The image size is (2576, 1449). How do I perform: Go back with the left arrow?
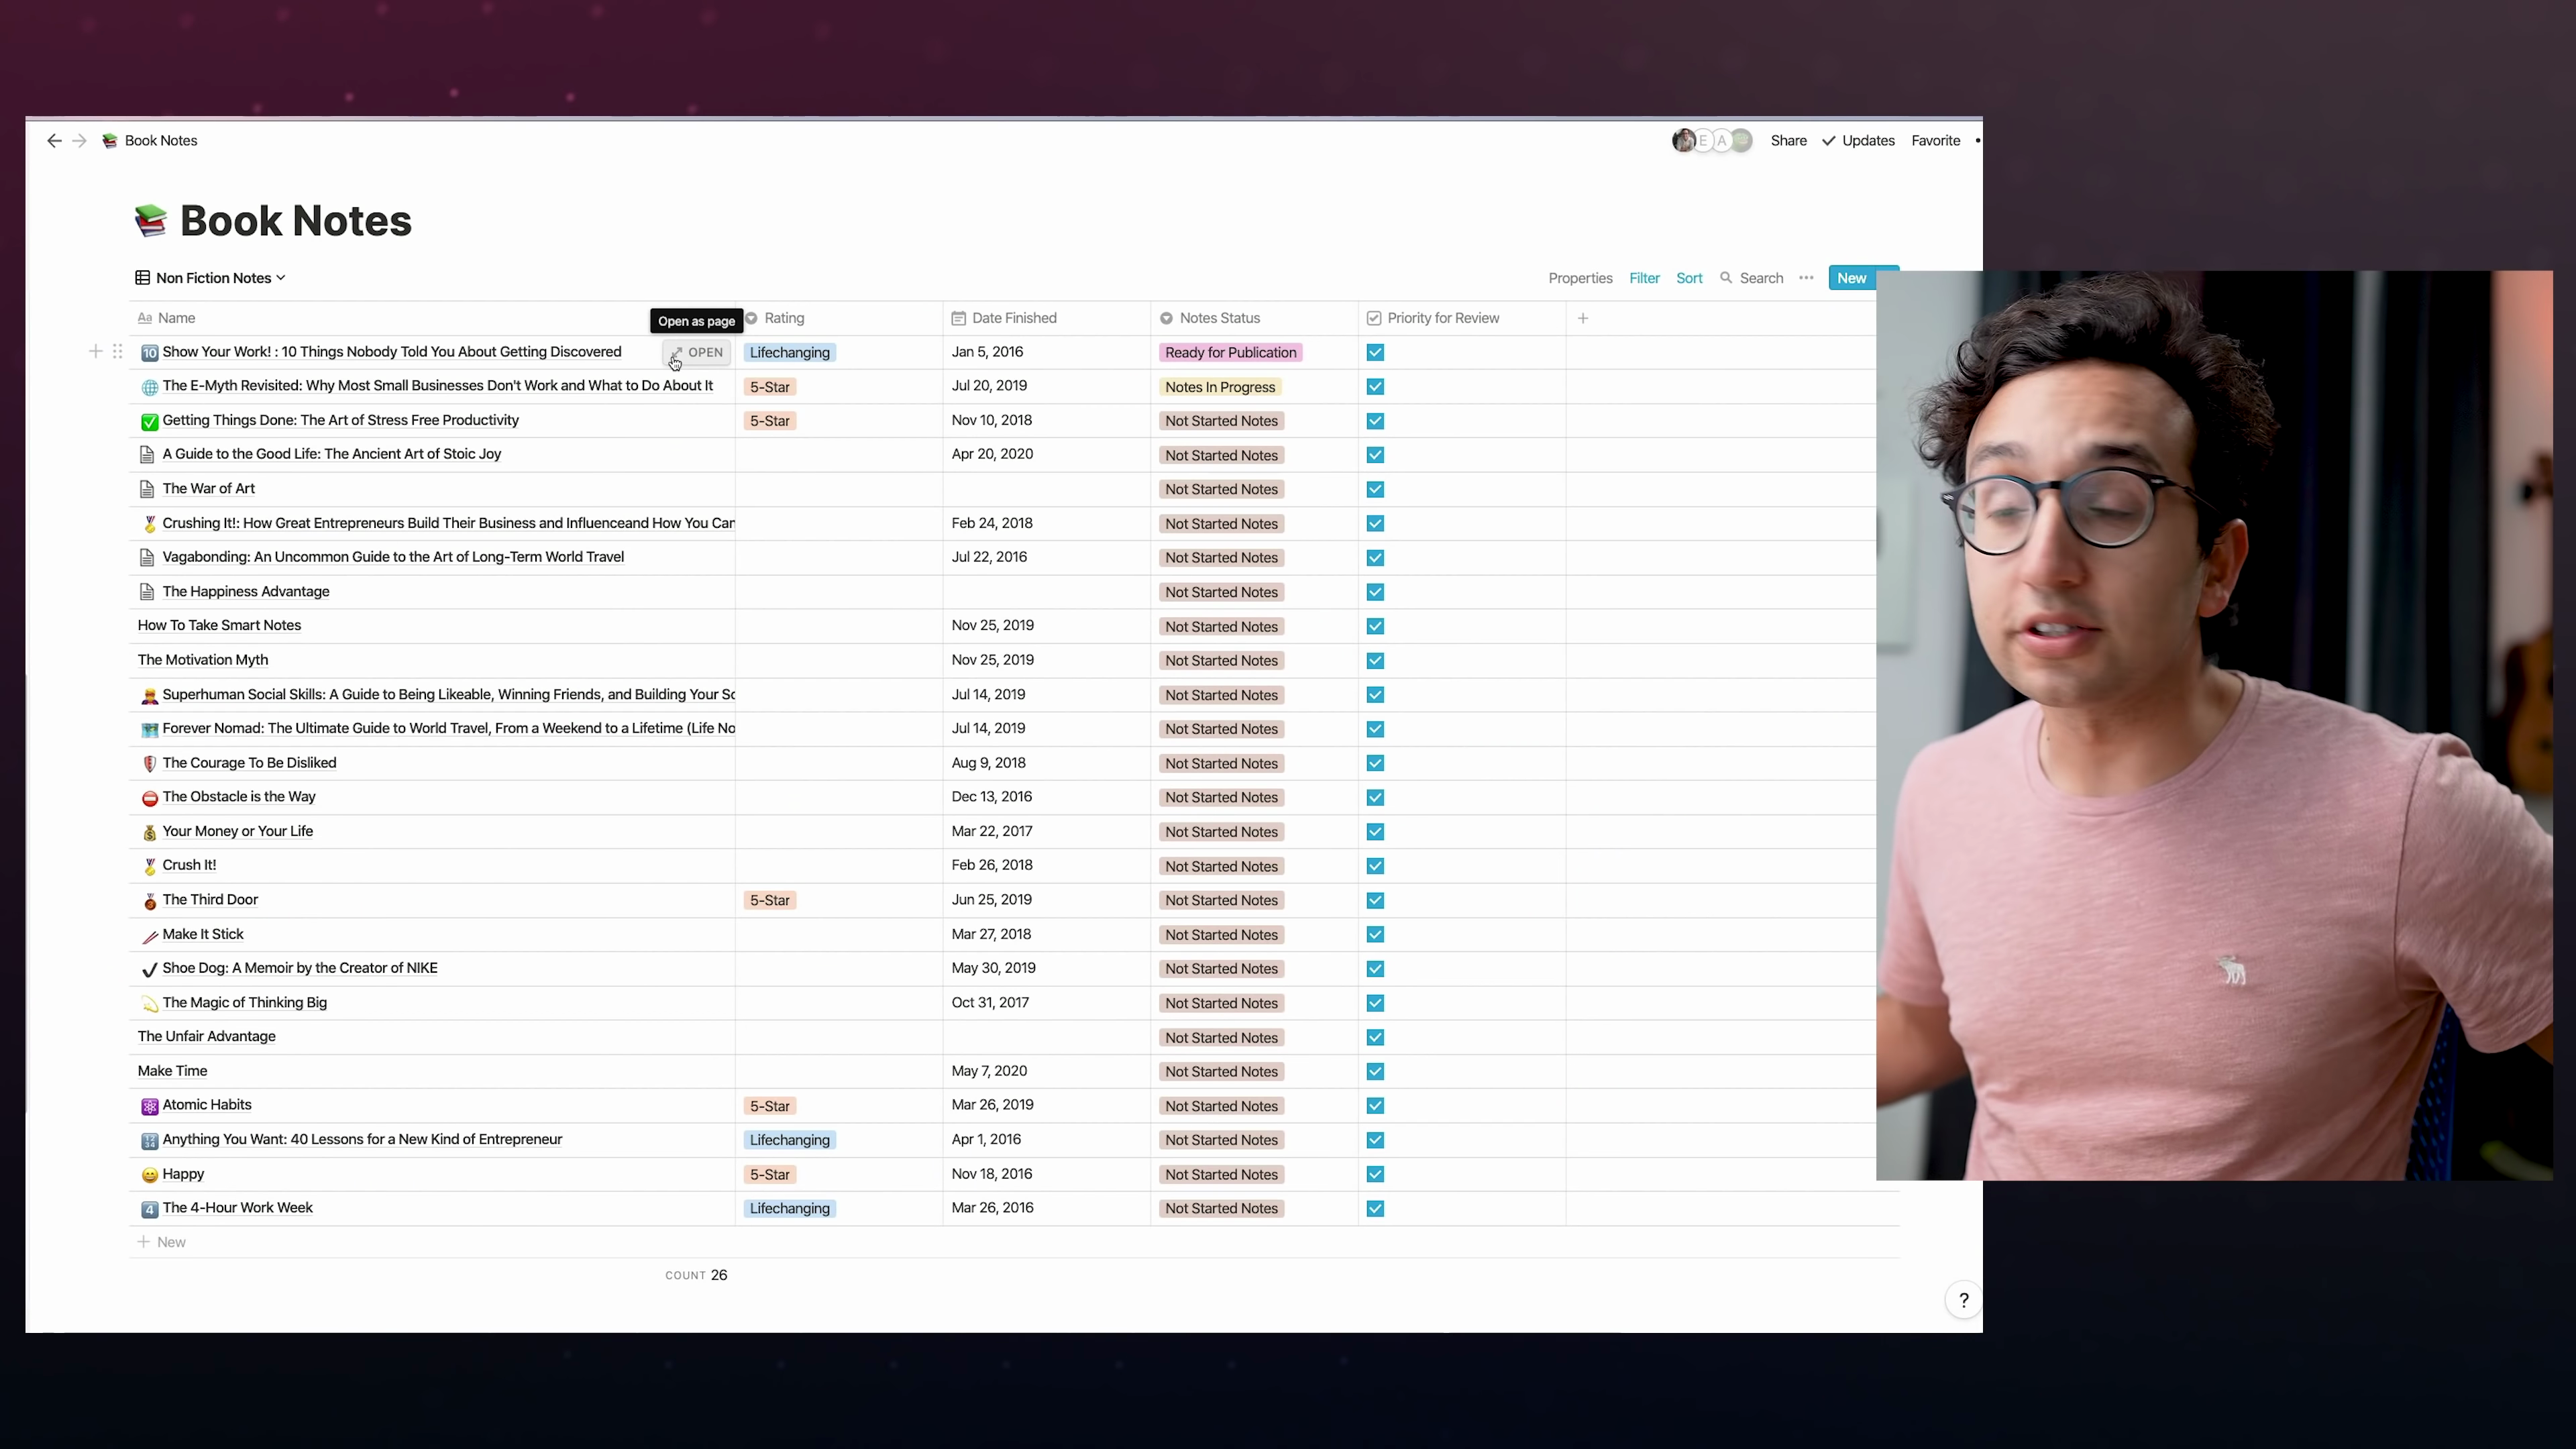coord(54,141)
